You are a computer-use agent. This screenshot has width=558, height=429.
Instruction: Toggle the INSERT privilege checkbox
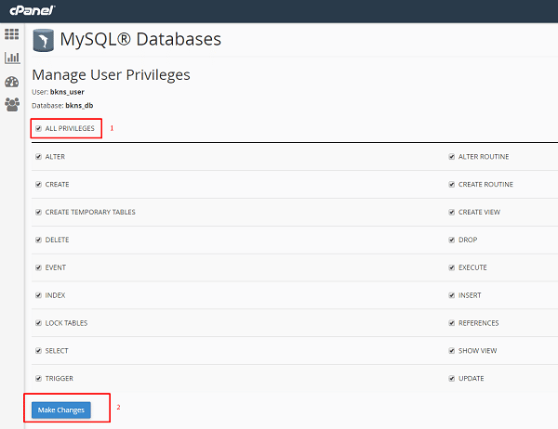point(452,295)
